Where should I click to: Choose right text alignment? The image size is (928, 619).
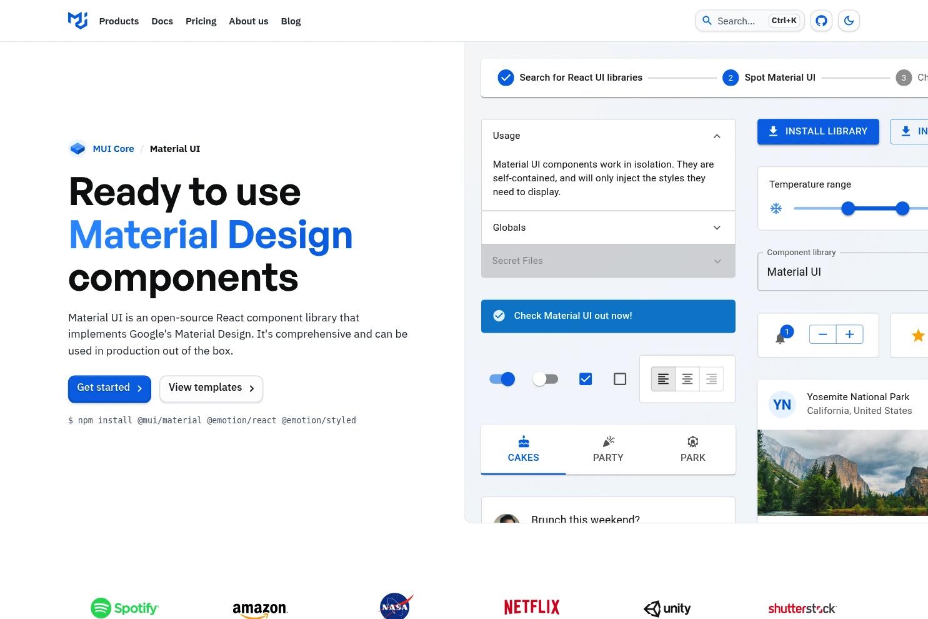coord(711,379)
